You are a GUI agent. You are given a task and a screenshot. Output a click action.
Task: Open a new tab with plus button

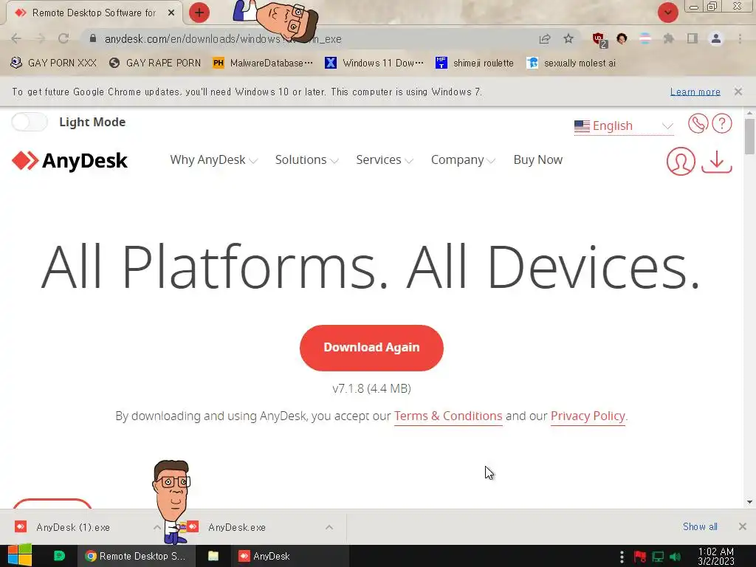[199, 13]
